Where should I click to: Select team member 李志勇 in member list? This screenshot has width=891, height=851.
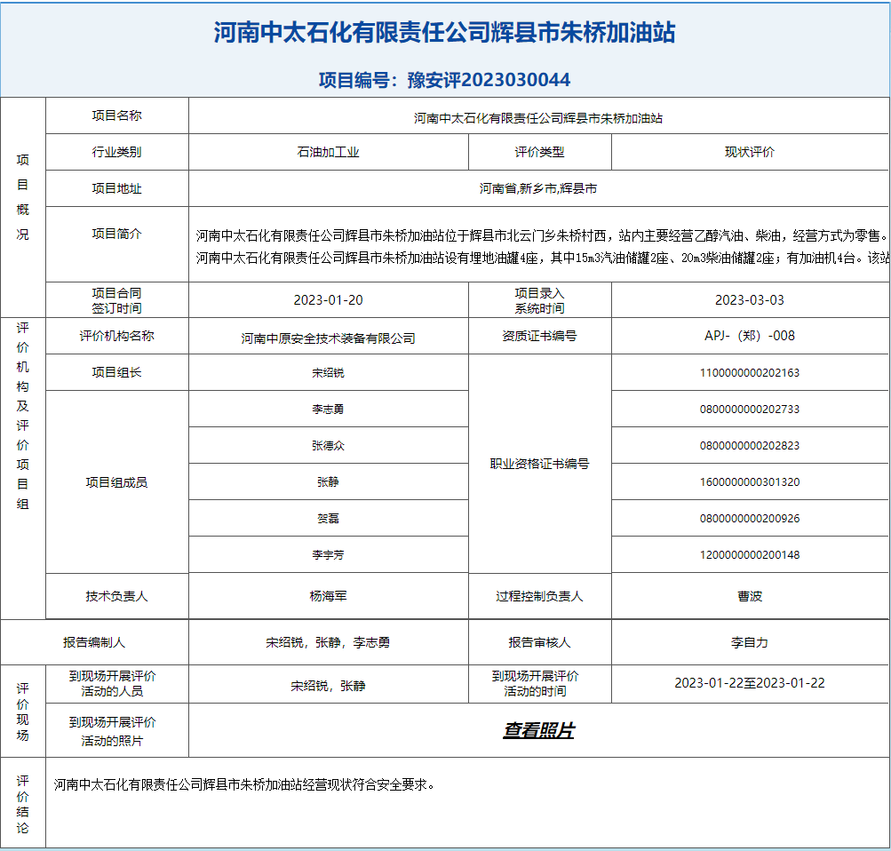pos(328,409)
